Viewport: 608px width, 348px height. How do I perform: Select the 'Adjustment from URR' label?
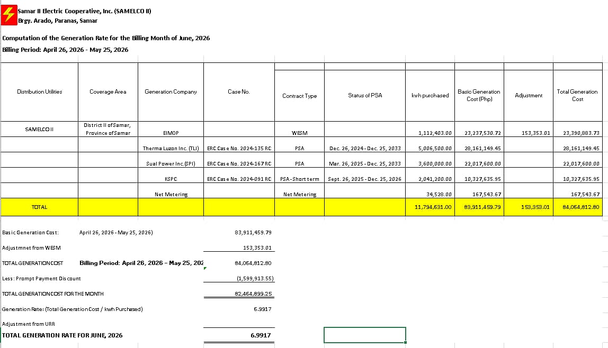(x=28, y=324)
